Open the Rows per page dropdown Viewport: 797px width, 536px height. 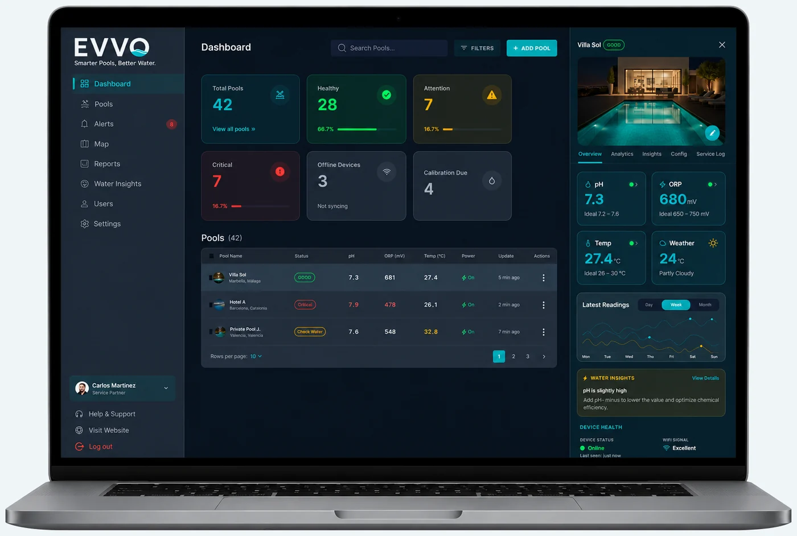[x=256, y=356]
